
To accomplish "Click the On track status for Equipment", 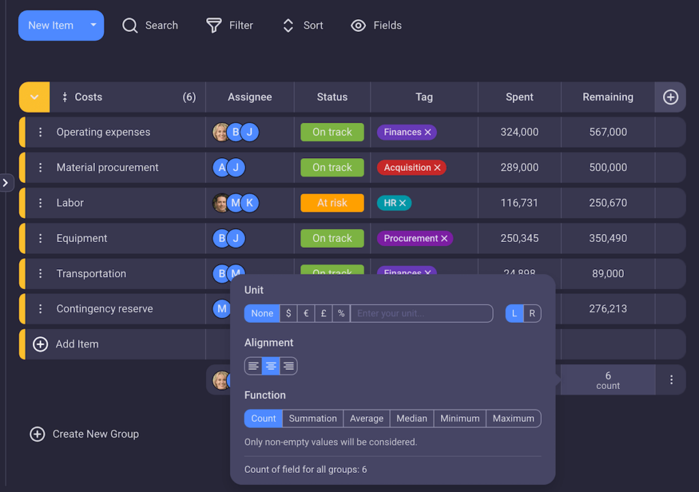I will [x=332, y=239].
